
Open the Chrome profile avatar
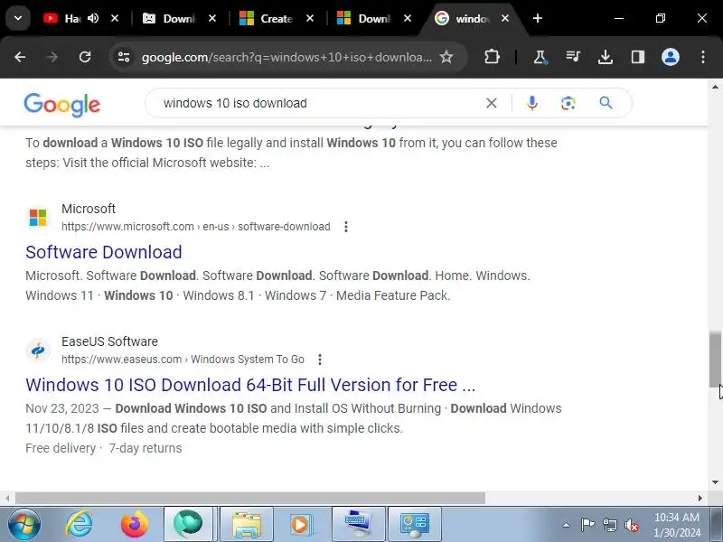click(x=671, y=57)
